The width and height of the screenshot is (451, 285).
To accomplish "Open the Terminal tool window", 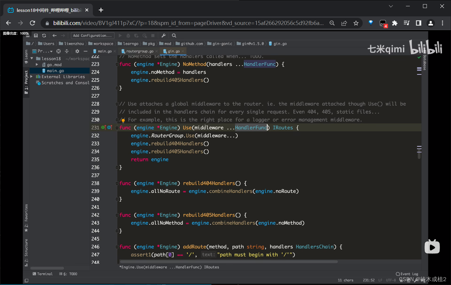I will (x=42, y=274).
